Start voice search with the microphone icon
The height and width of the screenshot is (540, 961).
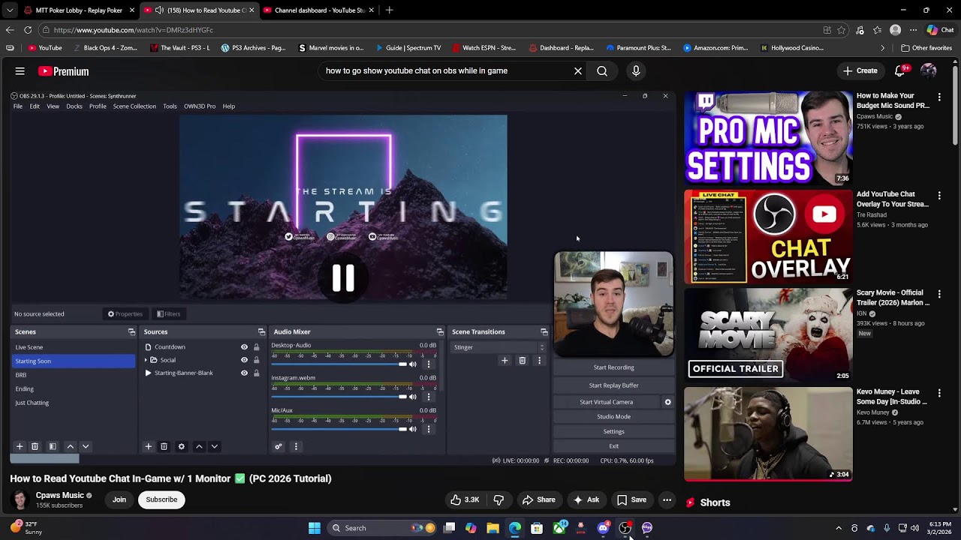click(636, 71)
